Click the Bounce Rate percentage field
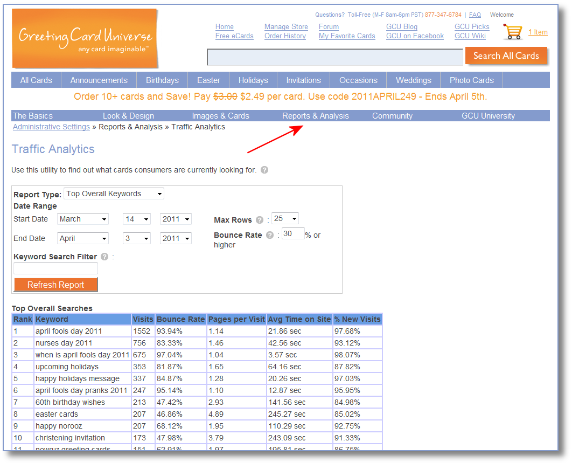This screenshot has width=572, height=469. point(293,233)
